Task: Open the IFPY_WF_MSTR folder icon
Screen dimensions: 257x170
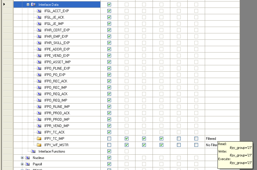Action: (39, 145)
